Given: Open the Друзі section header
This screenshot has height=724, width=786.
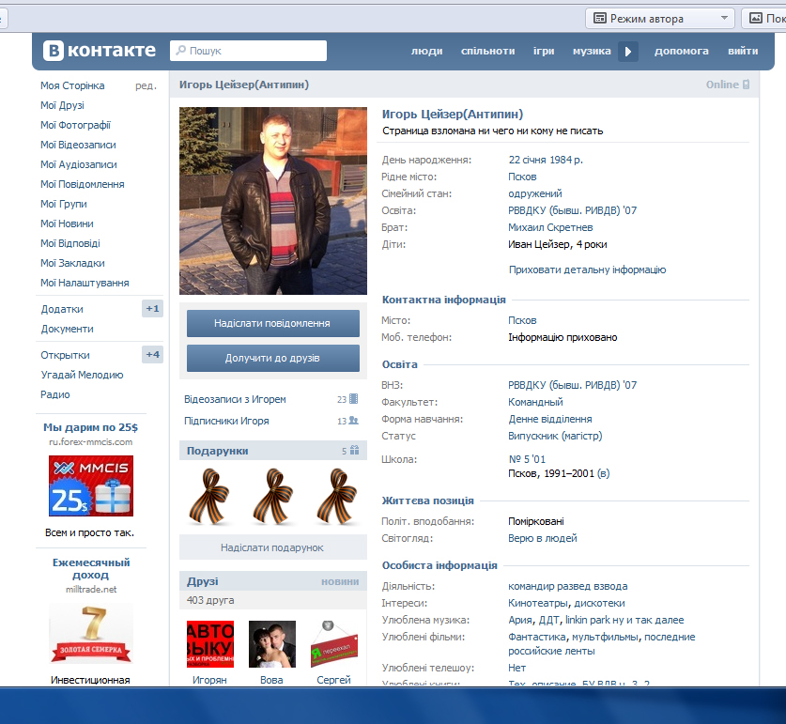Looking at the screenshot, I should coord(203,581).
